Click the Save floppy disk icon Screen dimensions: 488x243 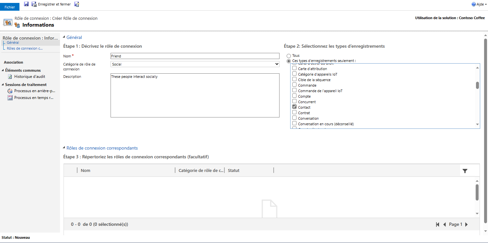click(x=26, y=4)
